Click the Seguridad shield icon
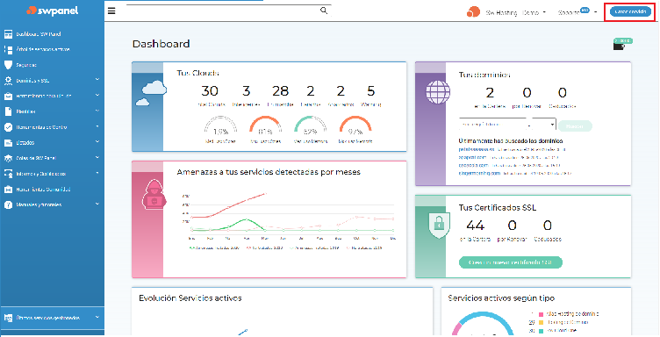660x337 pixels. coord(8,65)
